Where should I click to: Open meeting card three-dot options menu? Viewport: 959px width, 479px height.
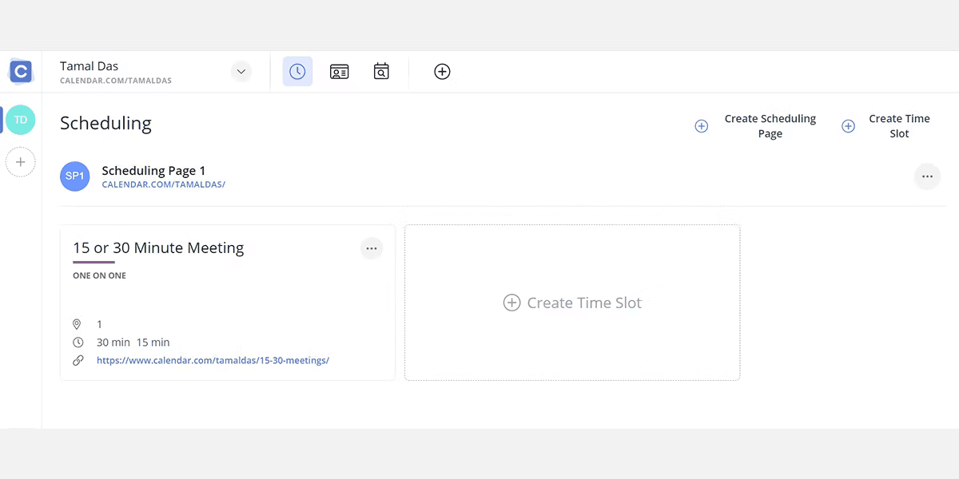pos(372,248)
